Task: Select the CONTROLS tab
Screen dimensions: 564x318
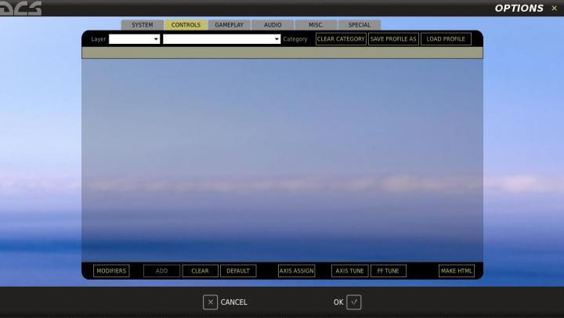Action: click(186, 25)
